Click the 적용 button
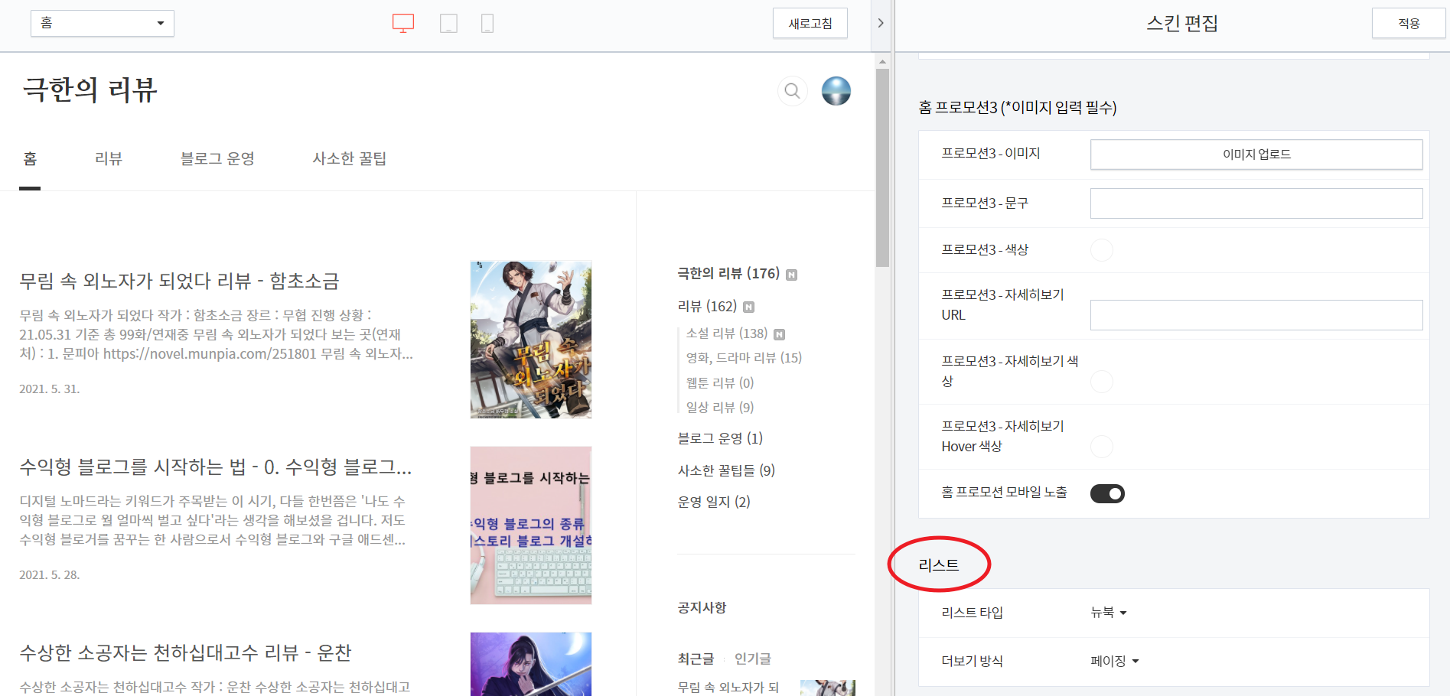The image size is (1450, 696). pos(1409,23)
